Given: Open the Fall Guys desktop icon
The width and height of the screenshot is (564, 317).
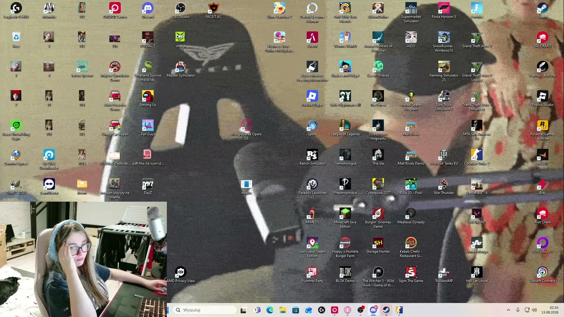Looking at the screenshot, I should pos(148,128).
